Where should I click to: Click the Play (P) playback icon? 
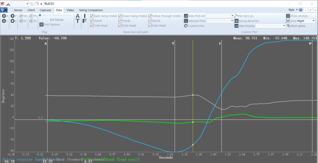(12, 16)
